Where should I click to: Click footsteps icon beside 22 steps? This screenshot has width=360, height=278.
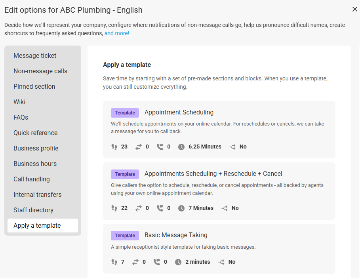[x=114, y=208]
